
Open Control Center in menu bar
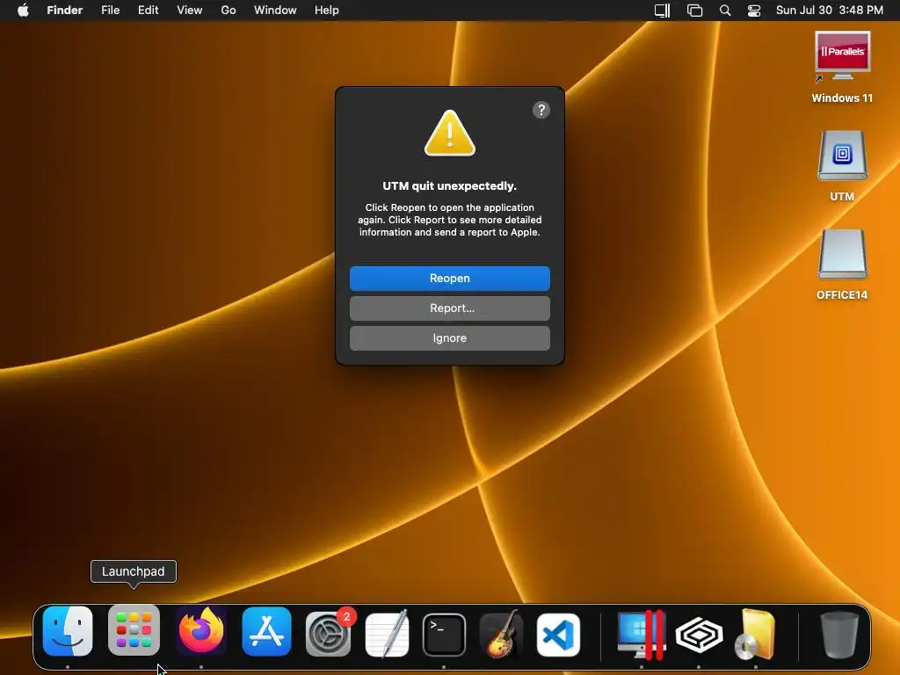[x=753, y=11]
